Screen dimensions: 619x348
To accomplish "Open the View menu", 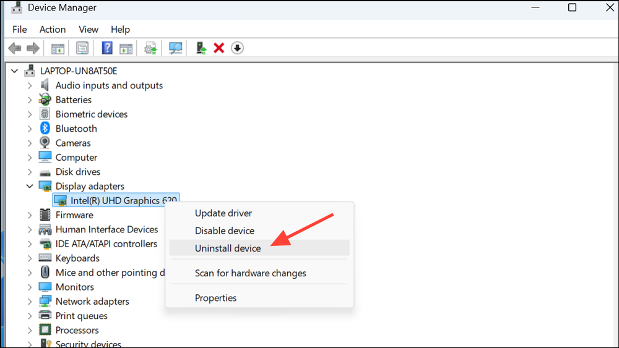I will tap(89, 29).
